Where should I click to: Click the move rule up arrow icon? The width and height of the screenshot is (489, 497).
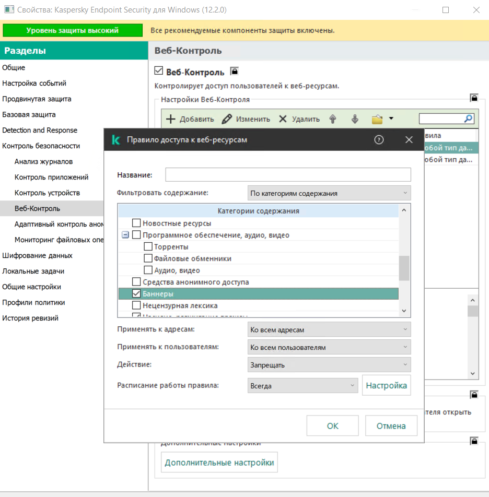coord(332,119)
